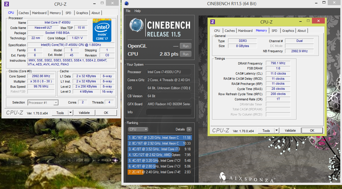Click the Multiplier value x 30.0
Image resolution: width=342 pixels, height=189 pixels.
tap(41, 81)
